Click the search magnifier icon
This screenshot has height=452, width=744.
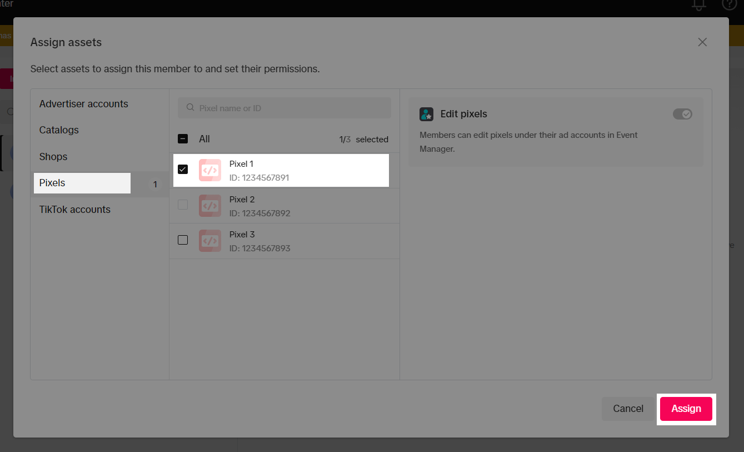[190, 108]
